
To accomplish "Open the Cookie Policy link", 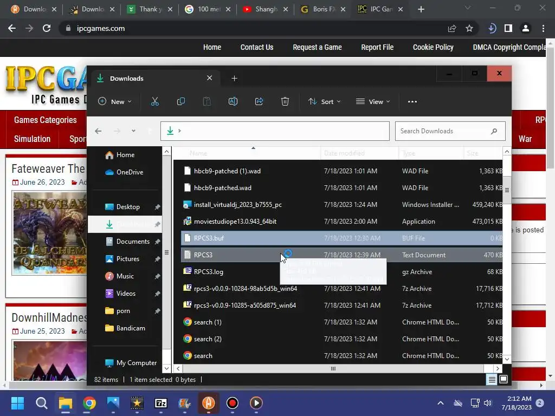I will point(433,47).
